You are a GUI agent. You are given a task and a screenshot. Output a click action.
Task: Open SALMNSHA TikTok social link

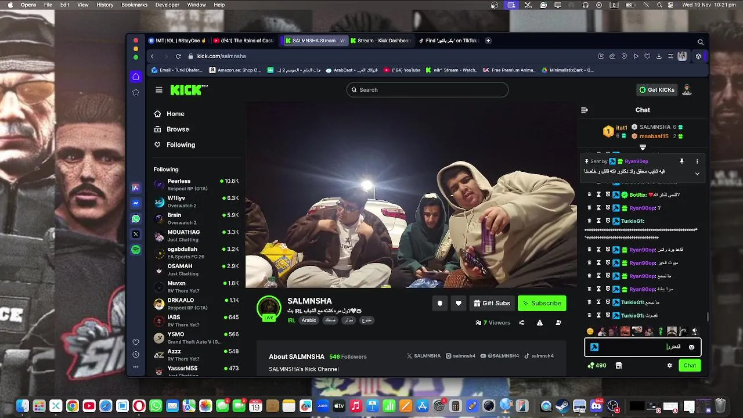tap(539, 356)
